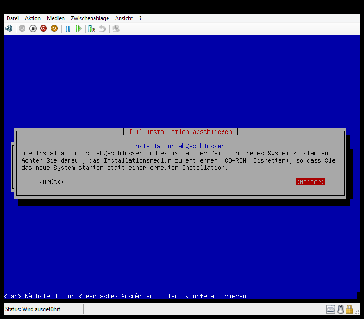Click the window resize grip
Image resolution: width=364 pixels, height=319 pixels.
coord(357,312)
